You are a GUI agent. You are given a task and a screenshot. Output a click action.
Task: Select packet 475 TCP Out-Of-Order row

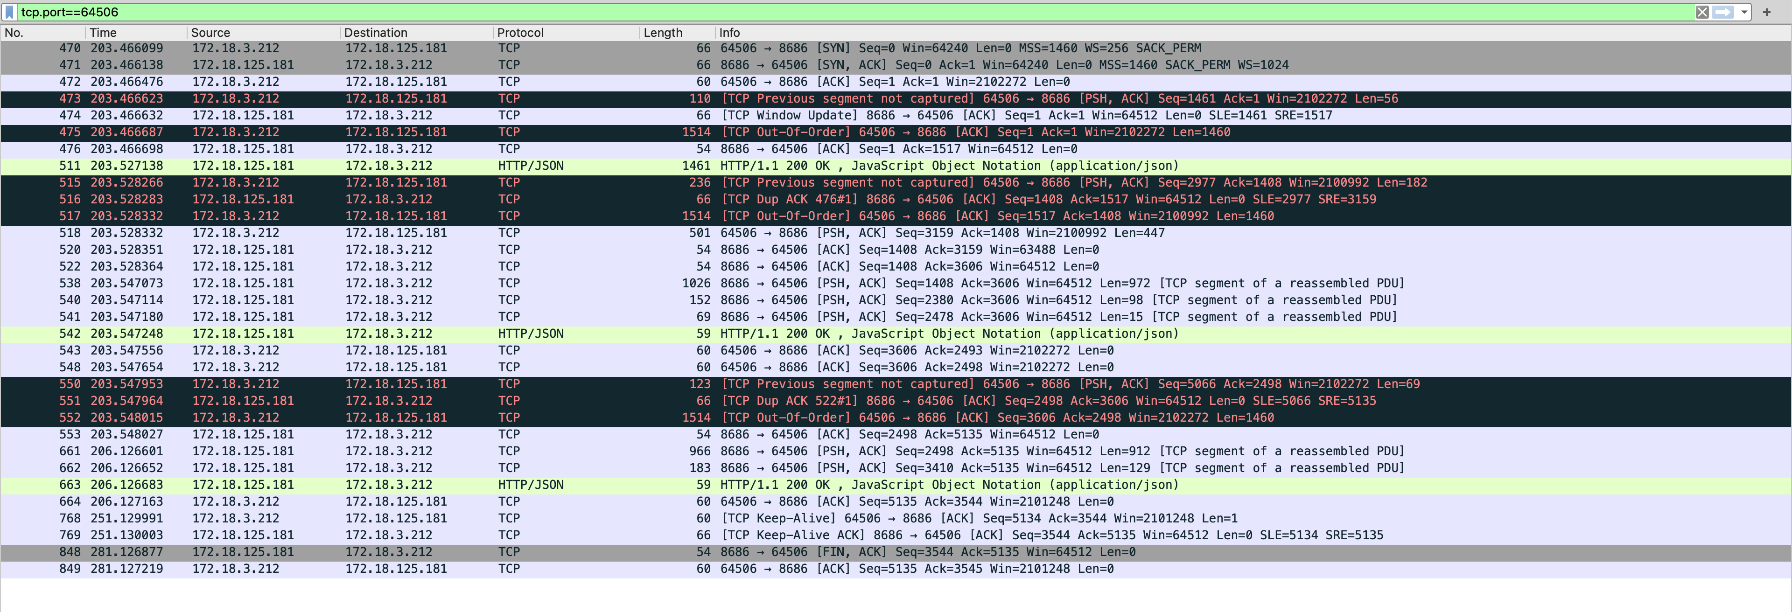click(x=896, y=132)
